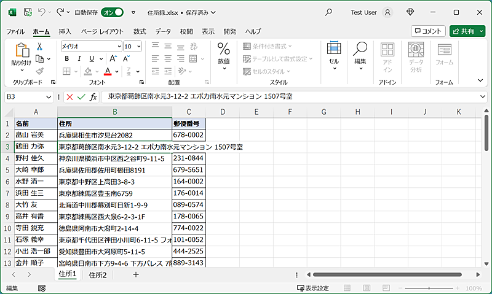Screen dimensions: 492x294
Task: Click the search magnifier in the title bar
Action: tap(328, 12)
